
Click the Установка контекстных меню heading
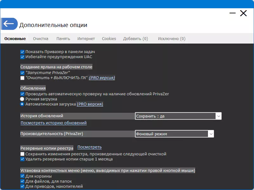[108, 170]
